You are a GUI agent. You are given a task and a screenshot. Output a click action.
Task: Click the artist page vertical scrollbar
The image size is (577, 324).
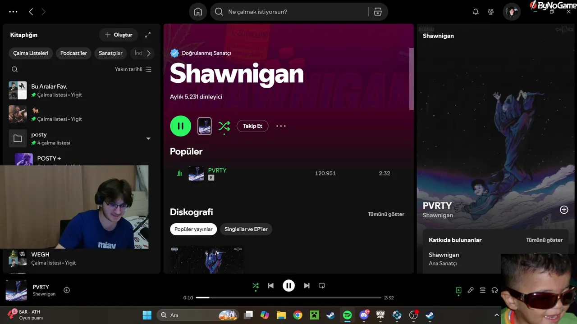click(411, 79)
